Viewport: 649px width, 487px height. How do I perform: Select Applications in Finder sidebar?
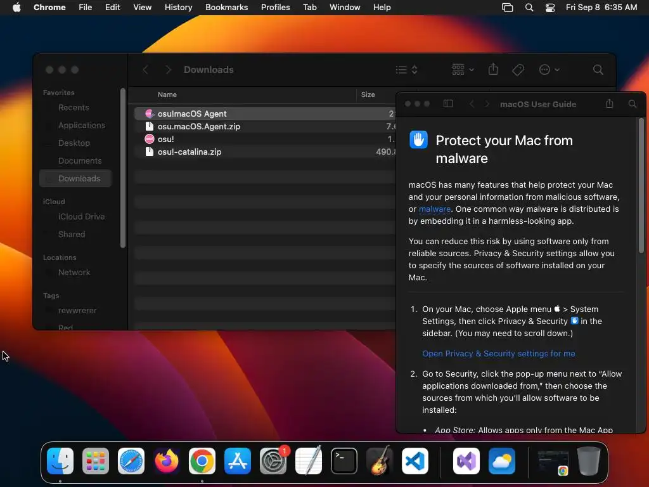click(x=82, y=125)
